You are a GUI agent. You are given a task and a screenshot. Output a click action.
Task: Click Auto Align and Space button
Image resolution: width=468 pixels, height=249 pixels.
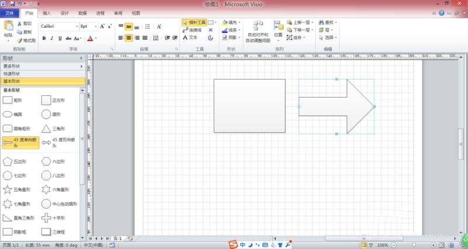click(259, 32)
